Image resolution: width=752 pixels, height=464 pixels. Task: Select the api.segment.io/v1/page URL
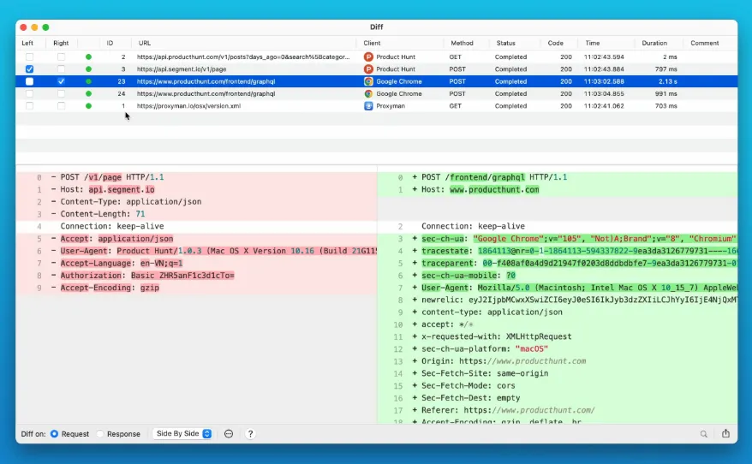(182, 69)
